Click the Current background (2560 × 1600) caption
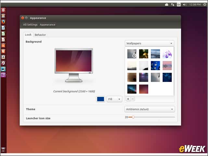The height and width of the screenshot is (156, 208). 74,91
